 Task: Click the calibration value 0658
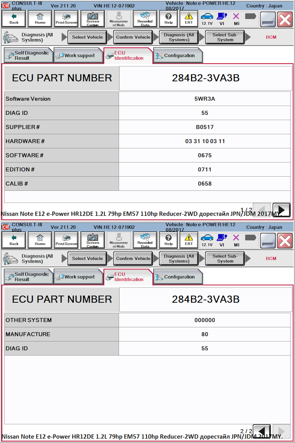click(x=205, y=184)
